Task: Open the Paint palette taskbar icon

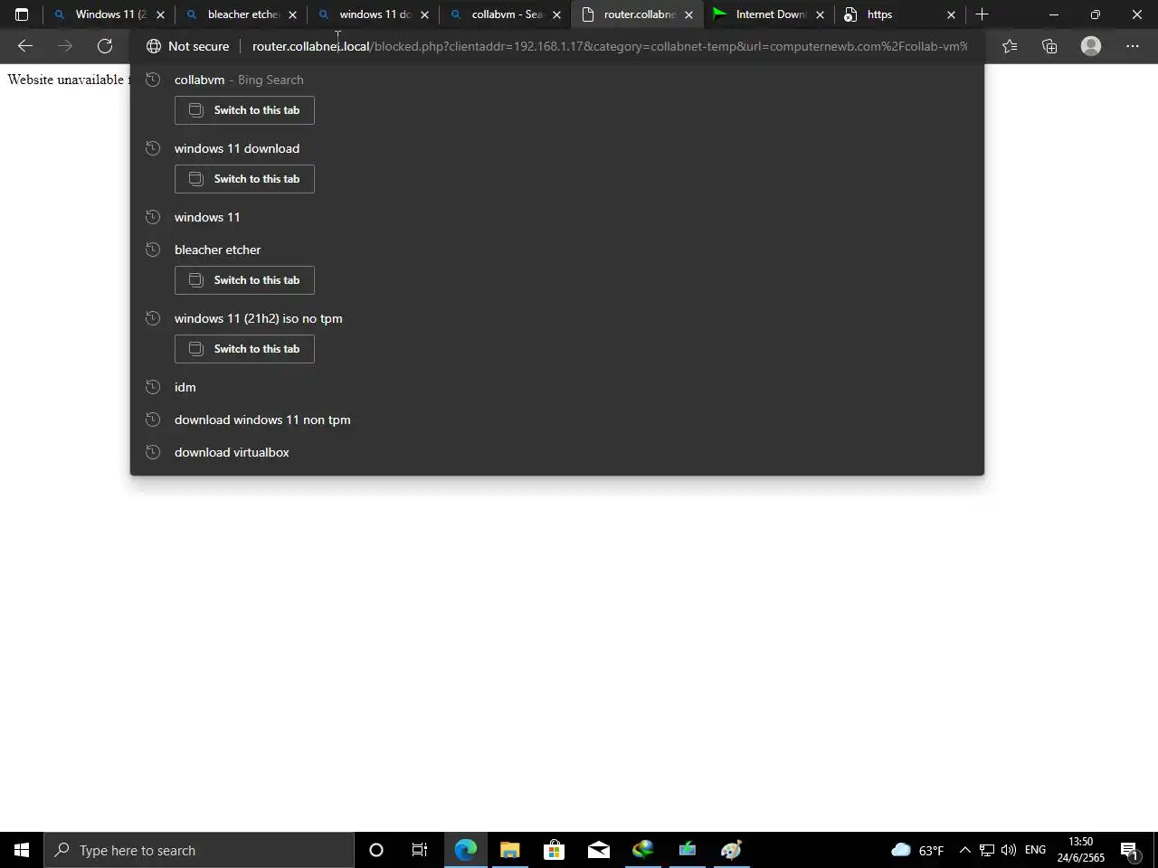Action: pyautogui.click(x=731, y=850)
